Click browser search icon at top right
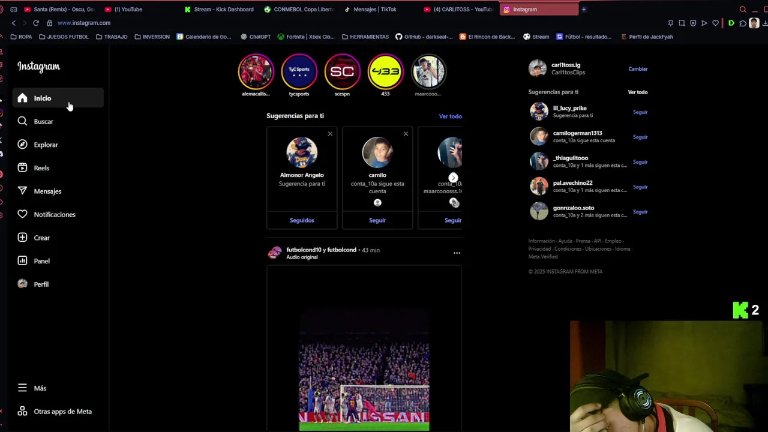The image size is (768, 432). coord(743,10)
